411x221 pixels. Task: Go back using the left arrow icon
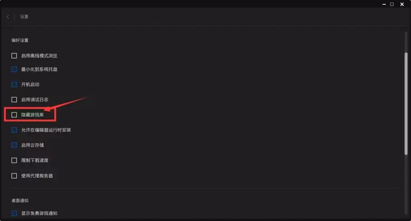point(8,17)
